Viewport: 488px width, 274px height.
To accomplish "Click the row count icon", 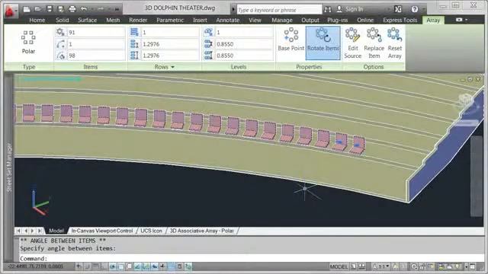I will [134, 32].
